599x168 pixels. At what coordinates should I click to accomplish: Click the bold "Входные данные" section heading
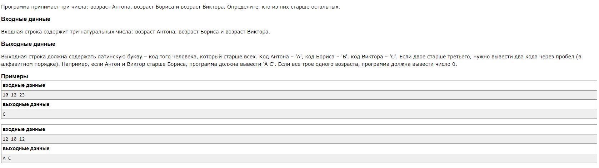(x=26, y=19)
